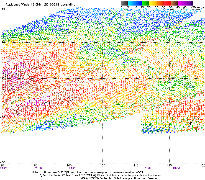Click the '110' longitude axis label

[136, 166]
